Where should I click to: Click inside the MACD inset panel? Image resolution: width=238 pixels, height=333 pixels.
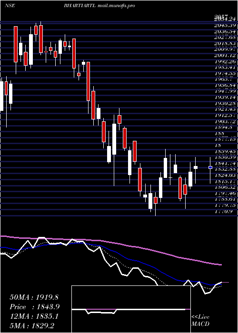tap(131, 309)
